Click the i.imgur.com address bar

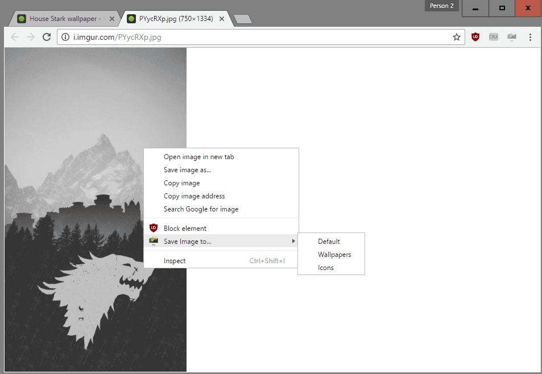click(256, 37)
